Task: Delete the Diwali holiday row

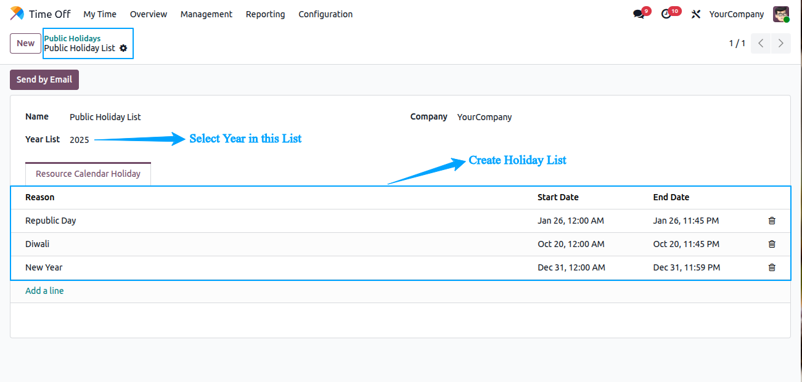Action: coord(772,244)
